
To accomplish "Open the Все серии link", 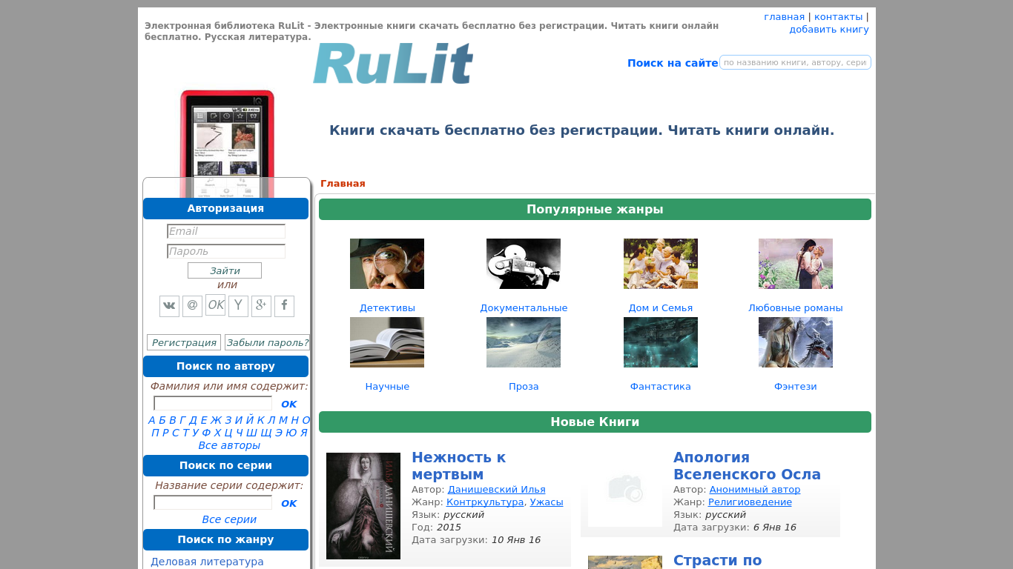I will tap(229, 519).
